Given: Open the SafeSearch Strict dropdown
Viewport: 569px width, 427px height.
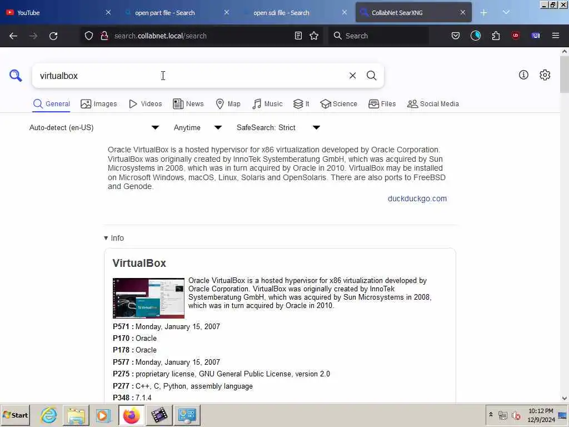Looking at the screenshot, I should pos(278,127).
